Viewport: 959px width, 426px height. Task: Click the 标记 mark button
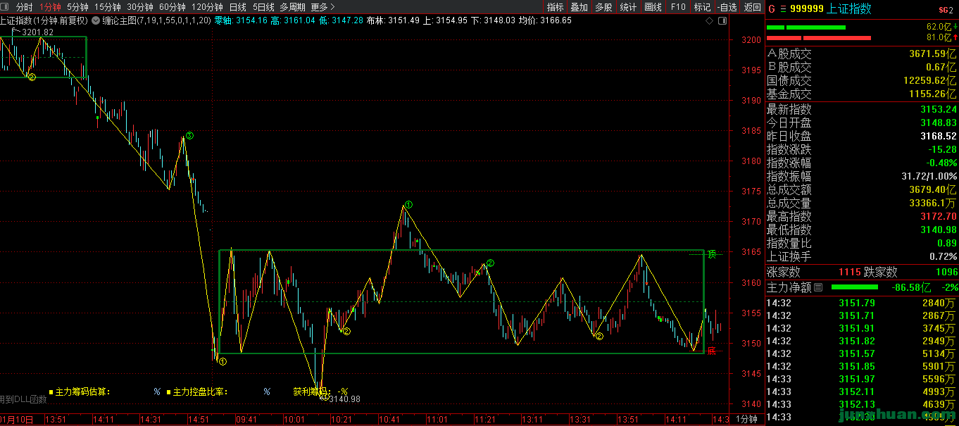702,7
